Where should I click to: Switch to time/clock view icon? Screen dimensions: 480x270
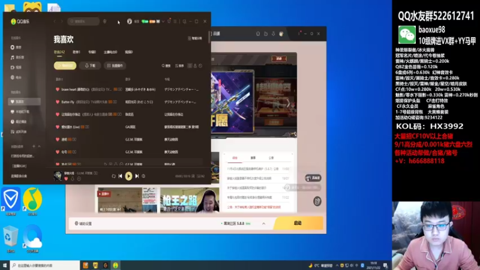coord(200,66)
